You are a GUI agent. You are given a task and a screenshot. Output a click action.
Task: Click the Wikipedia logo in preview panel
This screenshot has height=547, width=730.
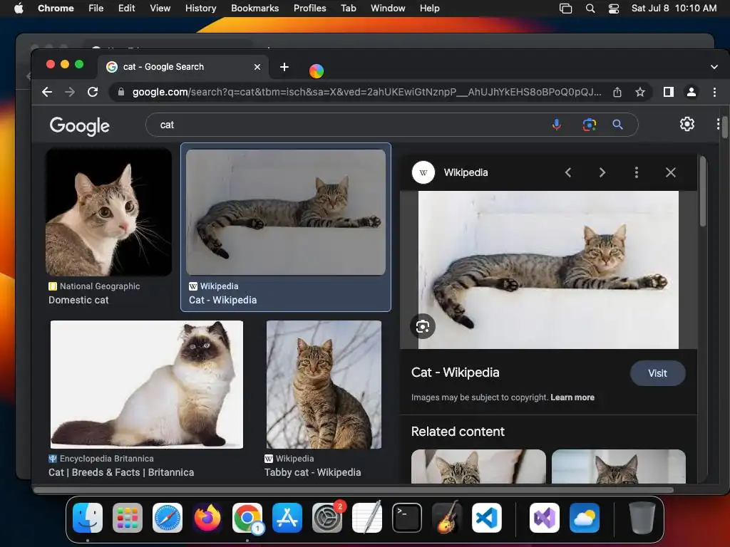pyautogui.click(x=423, y=172)
